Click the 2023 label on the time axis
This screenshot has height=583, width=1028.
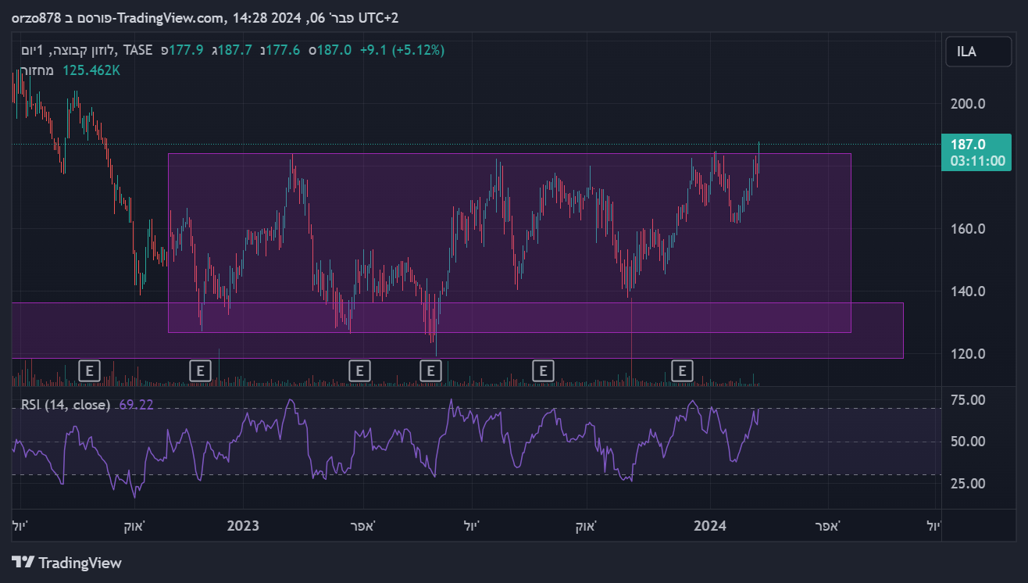pos(243,526)
